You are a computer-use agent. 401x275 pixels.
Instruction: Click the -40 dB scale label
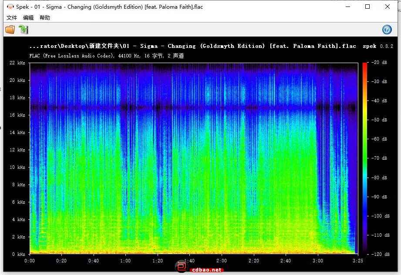point(379,101)
